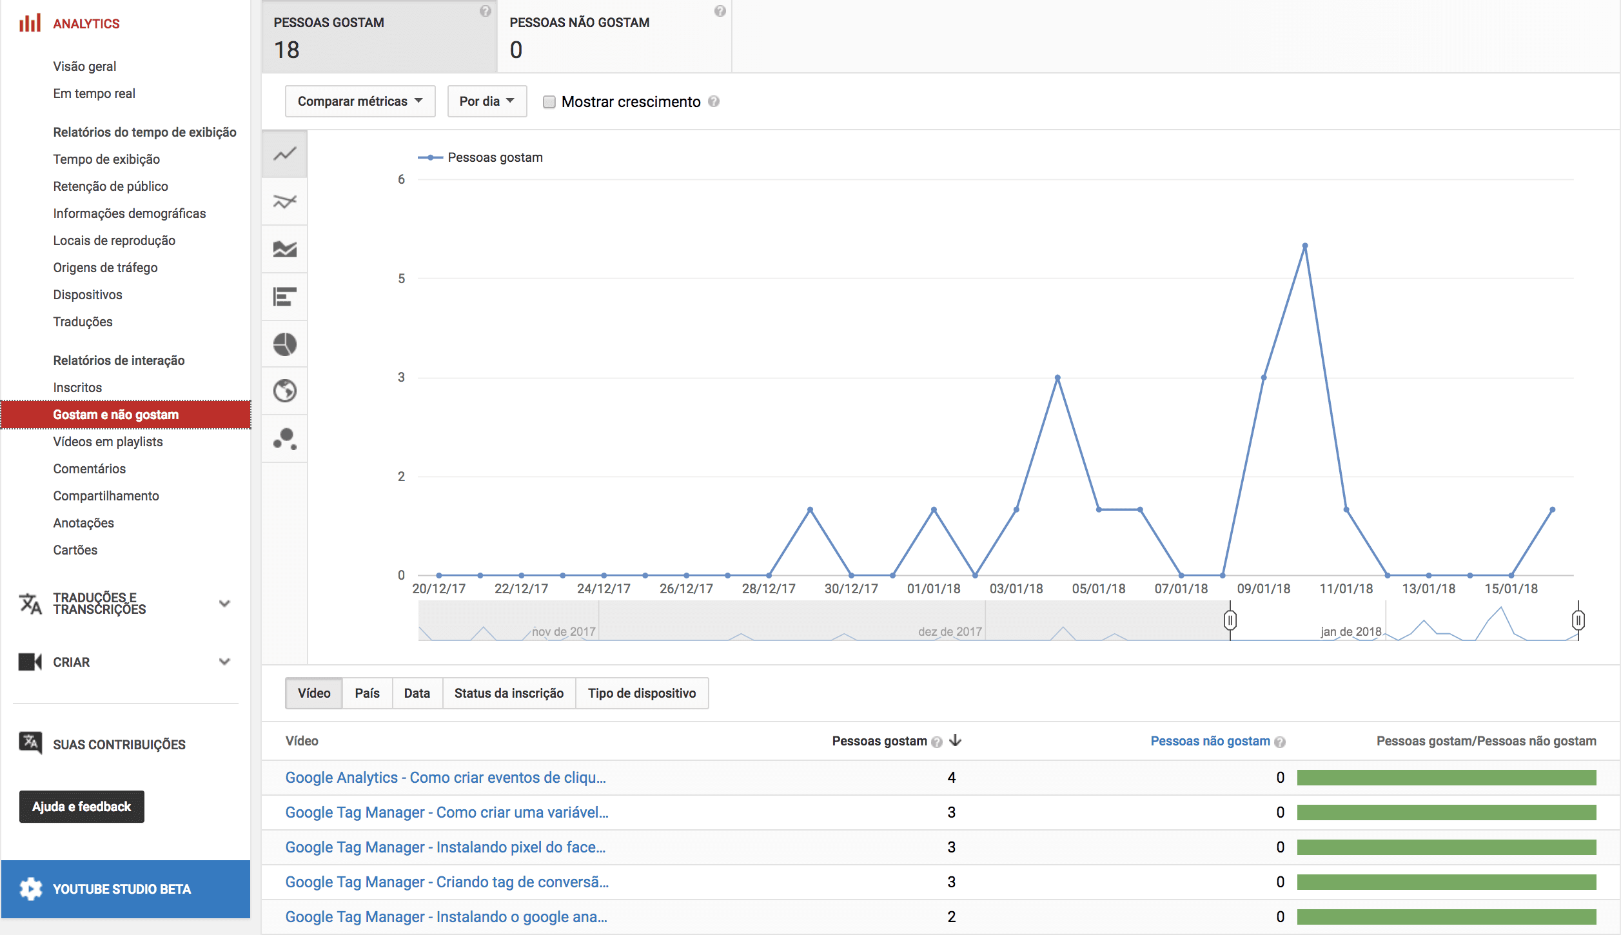
Task: Enable the Mostrar crescimento checkbox
Action: 549,101
